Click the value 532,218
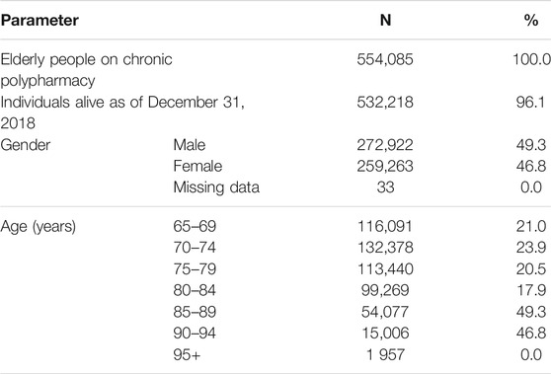Screen dimensions: 551x374 tap(385, 103)
